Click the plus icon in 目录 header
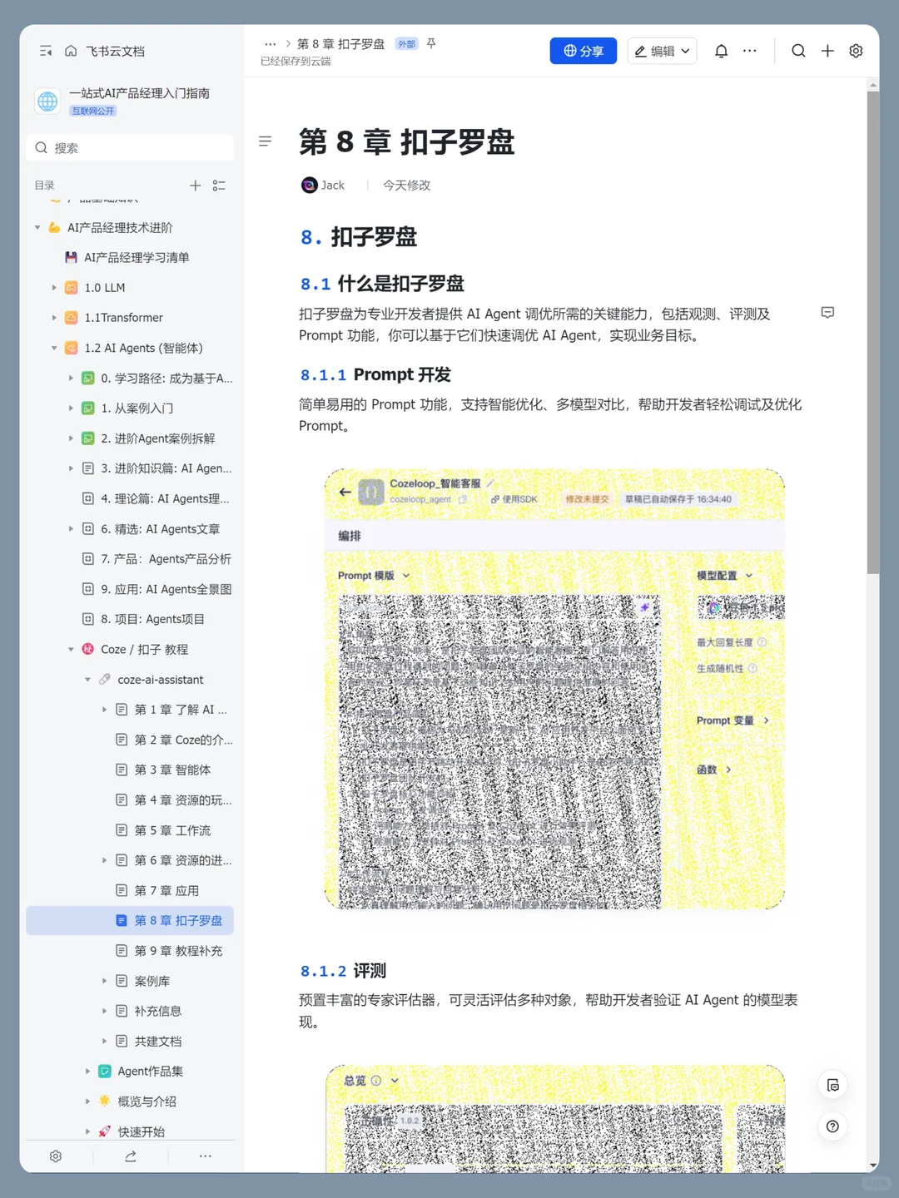The width and height of the screenshot is (899, 1198). tap(195, 186)
